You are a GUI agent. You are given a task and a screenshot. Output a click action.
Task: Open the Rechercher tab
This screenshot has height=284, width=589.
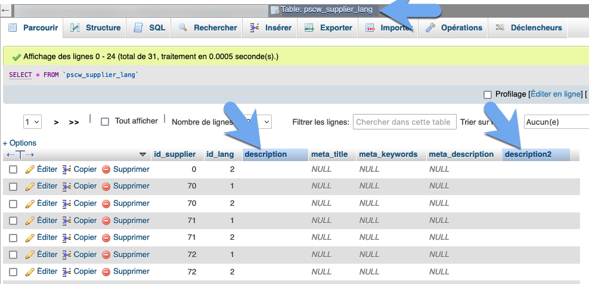click(208, 28)
